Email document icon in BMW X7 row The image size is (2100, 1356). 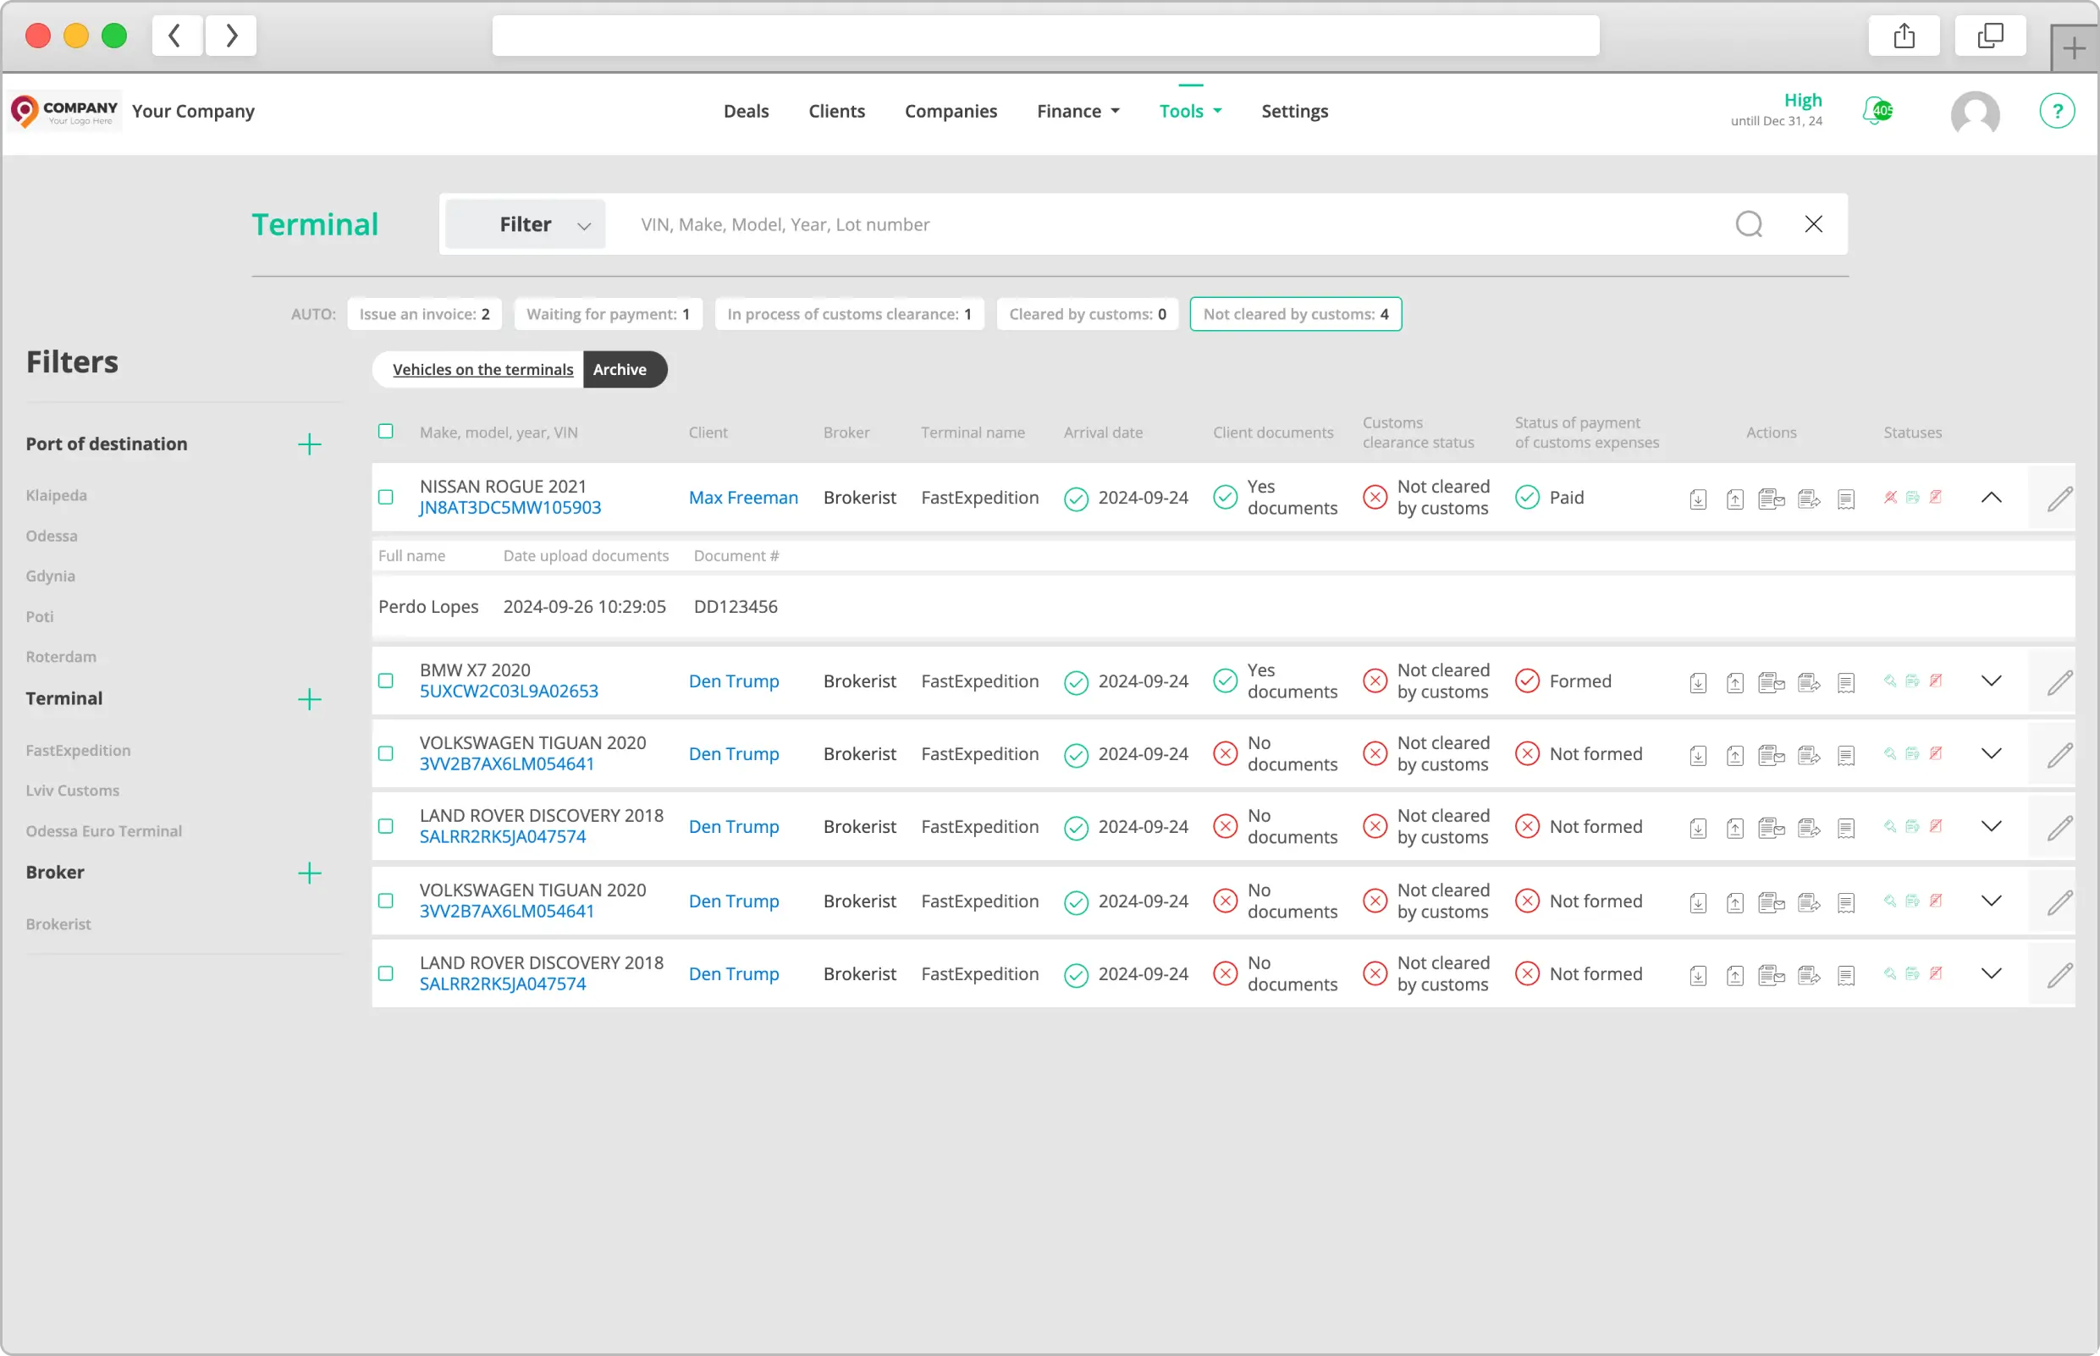1772,682
